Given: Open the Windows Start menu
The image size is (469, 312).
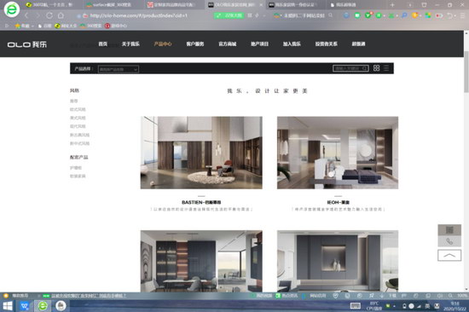Looking at the screenshot, I should point(8,306).
